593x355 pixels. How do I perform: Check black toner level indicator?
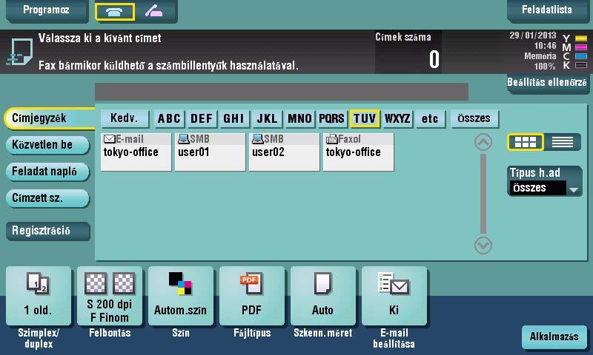581,65
